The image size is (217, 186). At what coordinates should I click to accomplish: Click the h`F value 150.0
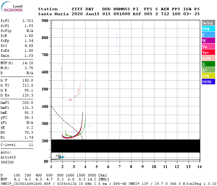coord(28,80)
